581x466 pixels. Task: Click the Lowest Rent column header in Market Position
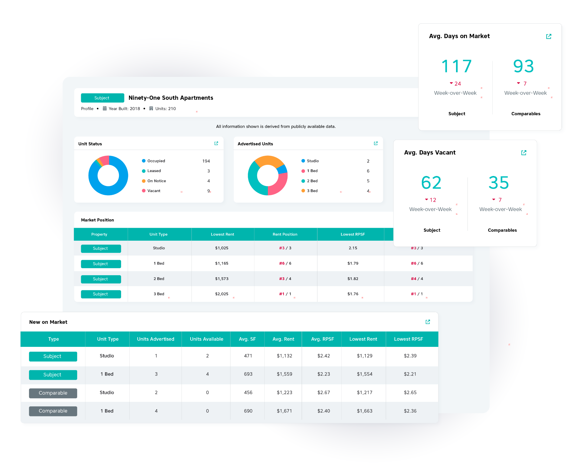(x=222, y=234)
